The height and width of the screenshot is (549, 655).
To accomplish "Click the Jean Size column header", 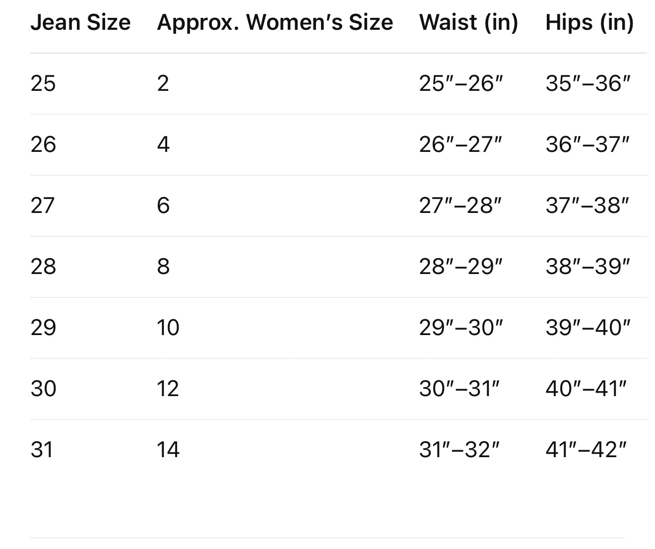I will tap(80, 23).
